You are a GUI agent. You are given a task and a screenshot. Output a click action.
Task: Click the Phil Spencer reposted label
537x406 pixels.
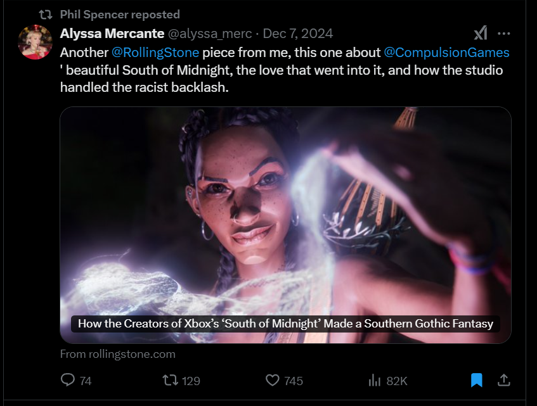120,14
